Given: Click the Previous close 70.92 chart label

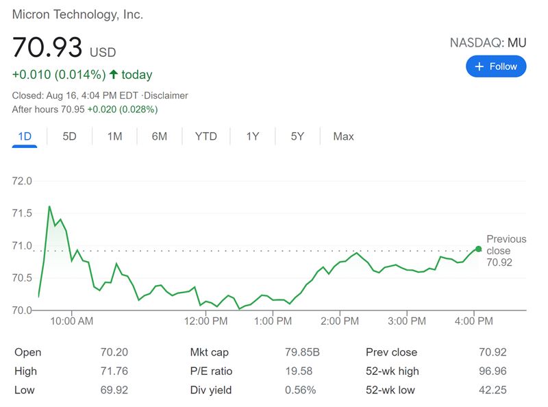Looking at the screenshot, I should 506,251.
